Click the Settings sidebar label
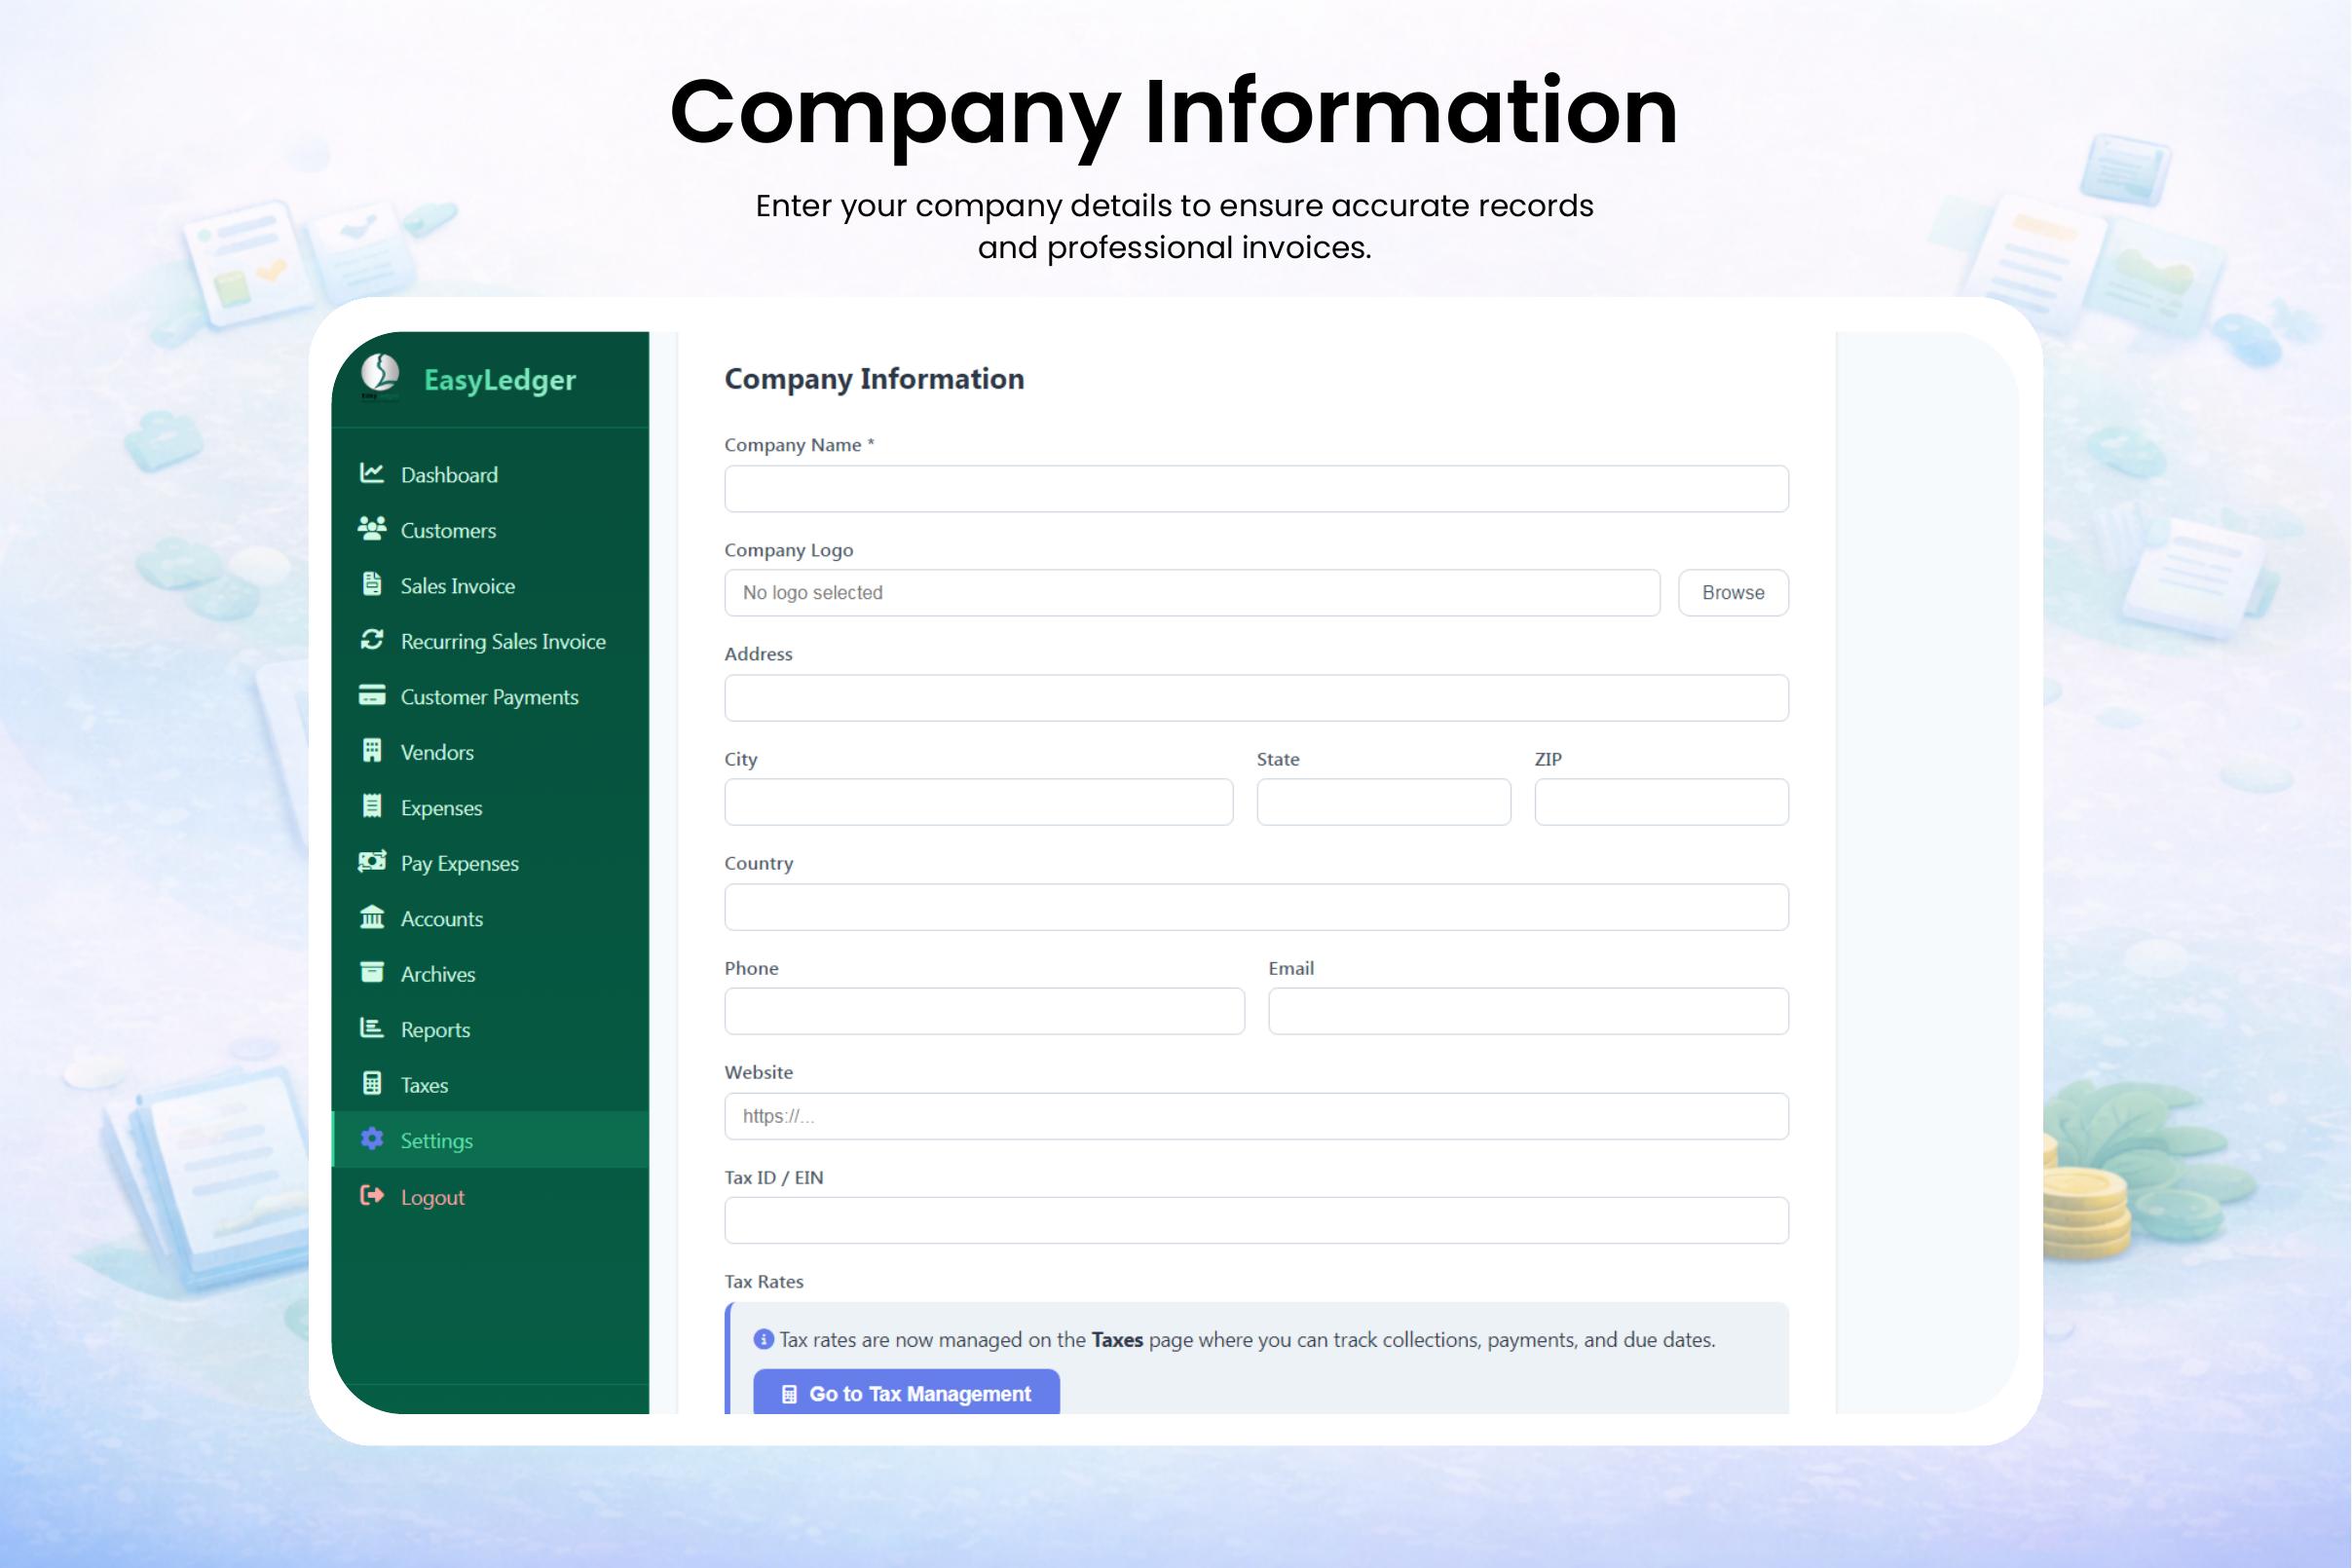The image size is (2352, 1568). pyautogui.click(x=437, y=1141)
